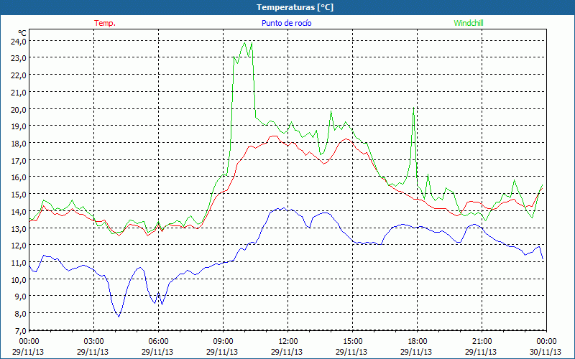
Task: Click the '29/11/13' date beneath 15:00
Action: tap(351, 352)
